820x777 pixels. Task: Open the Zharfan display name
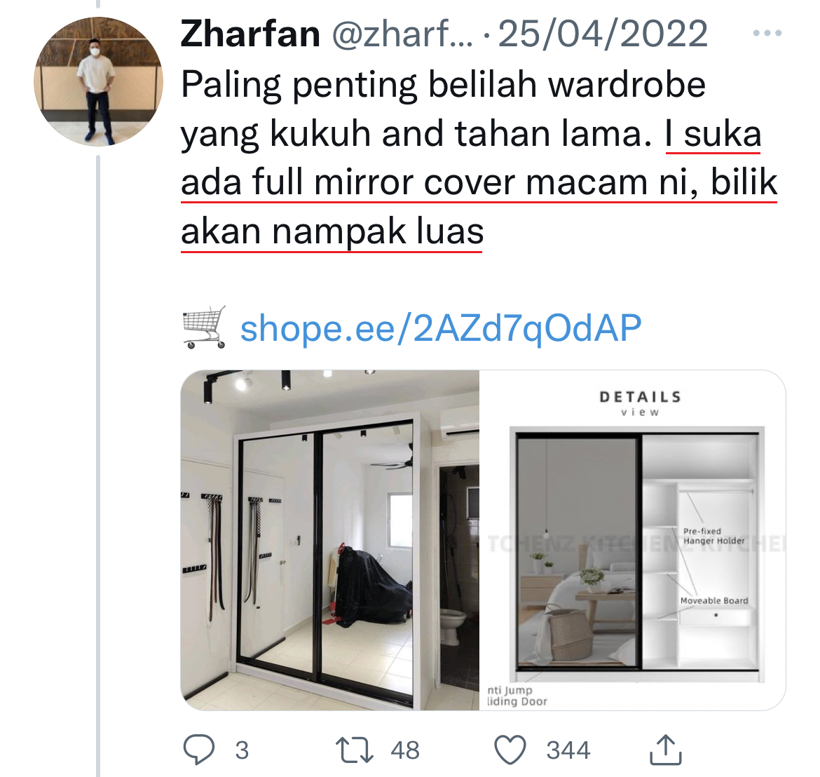click(250, 34)
